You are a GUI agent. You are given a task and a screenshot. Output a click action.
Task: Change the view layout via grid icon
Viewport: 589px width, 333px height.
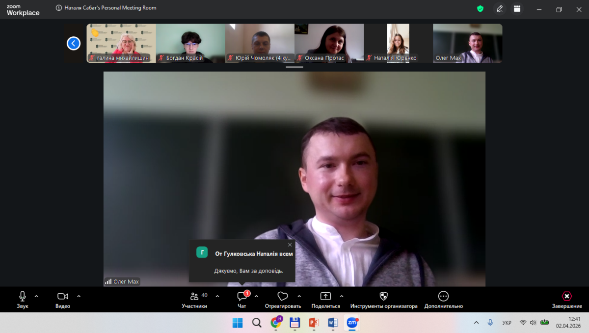click(x=517, y=9)
